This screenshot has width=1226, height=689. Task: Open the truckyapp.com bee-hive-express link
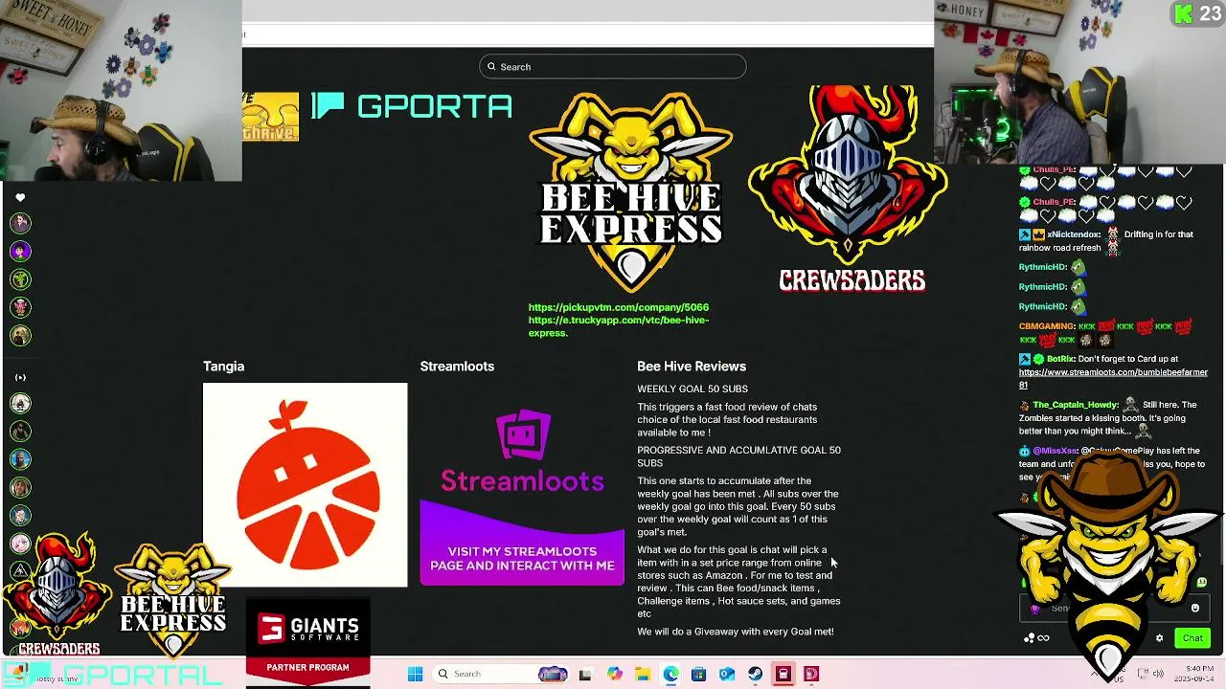[x=619, y=326]
